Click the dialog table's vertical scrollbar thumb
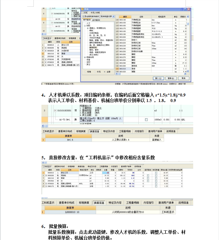Screen dimensions: 219x240 (x=188, y=24)
